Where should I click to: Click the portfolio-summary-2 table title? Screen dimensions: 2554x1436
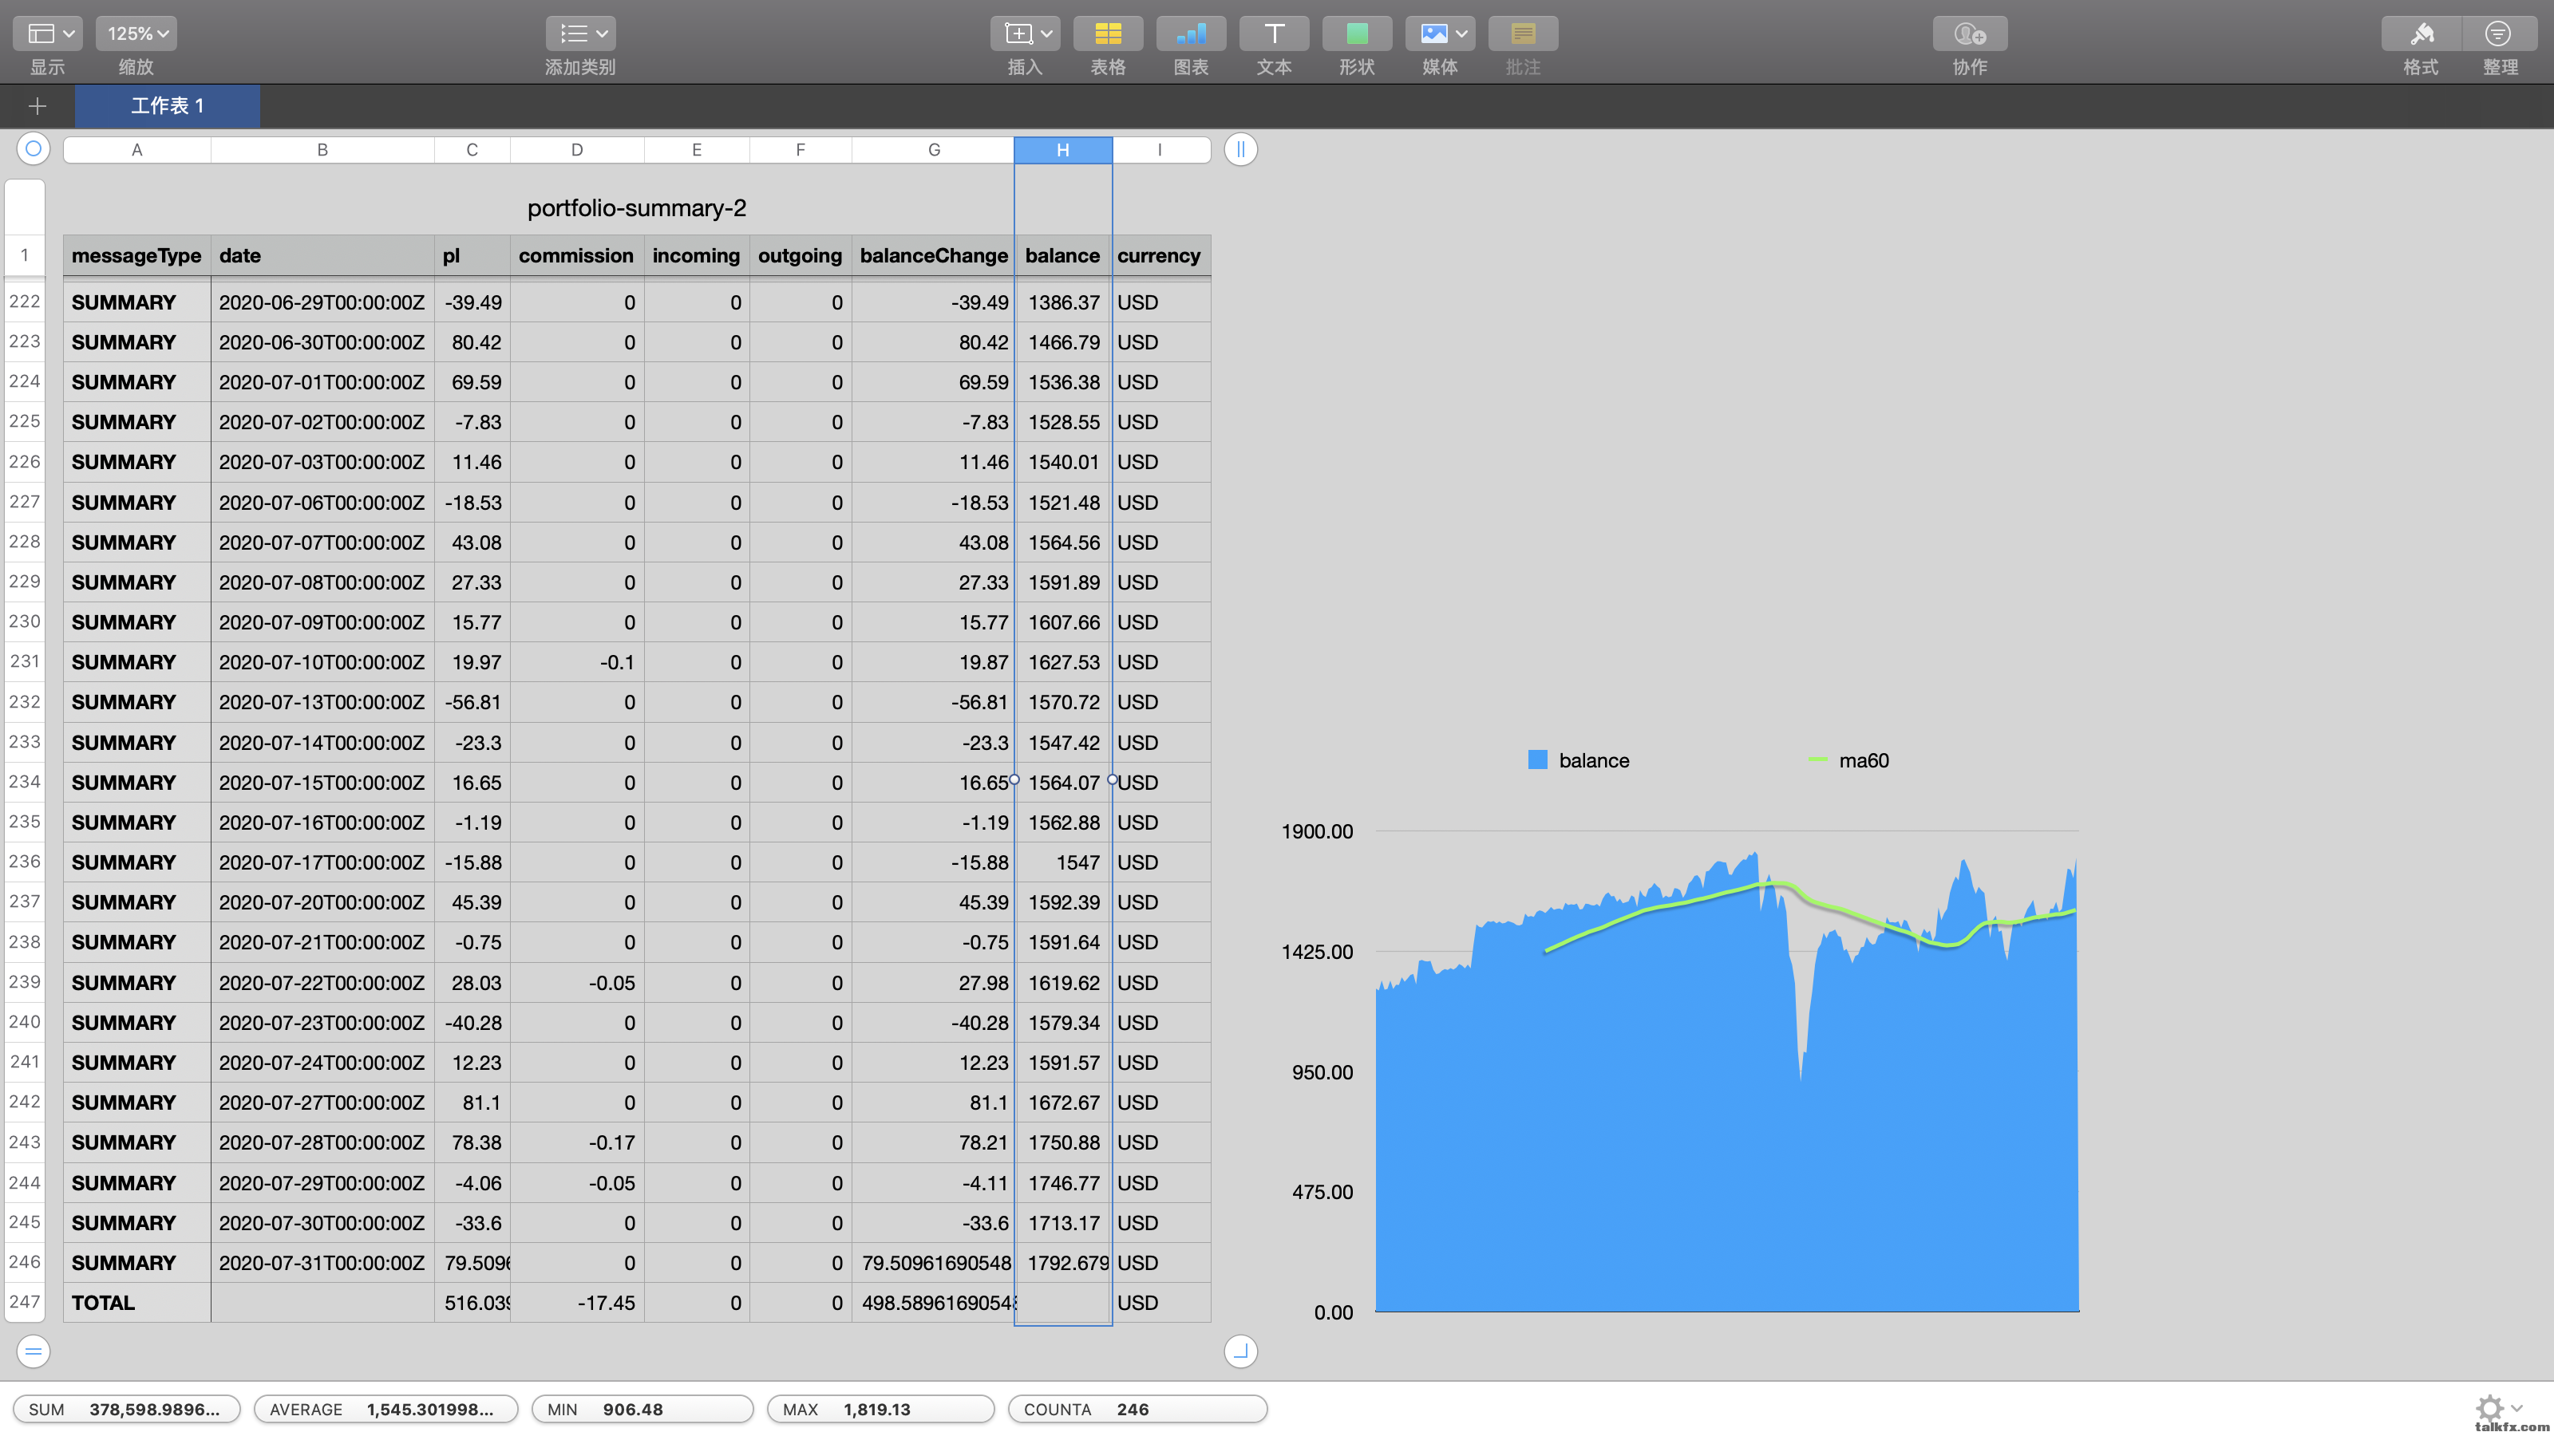click(x=637, y=208)
